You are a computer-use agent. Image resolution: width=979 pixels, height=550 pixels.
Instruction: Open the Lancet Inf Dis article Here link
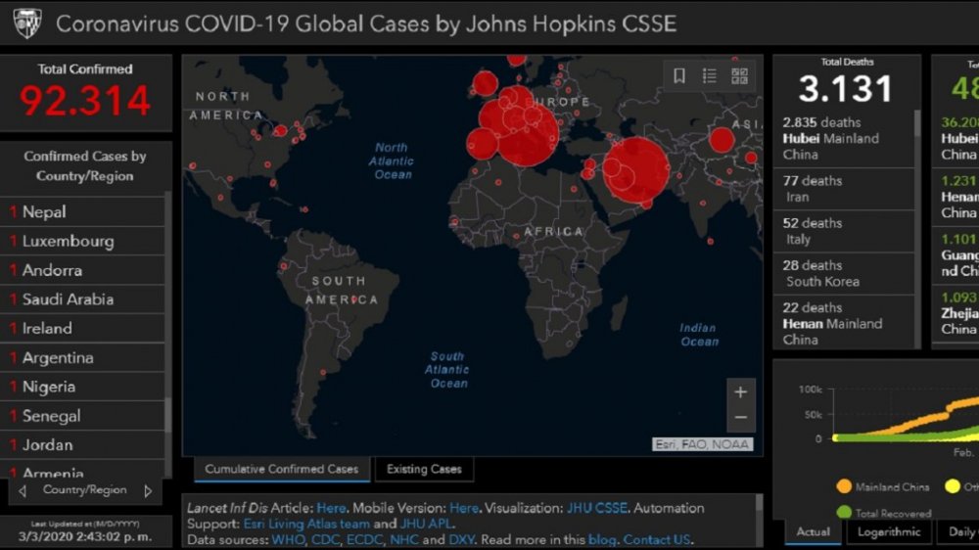point(331,508)
